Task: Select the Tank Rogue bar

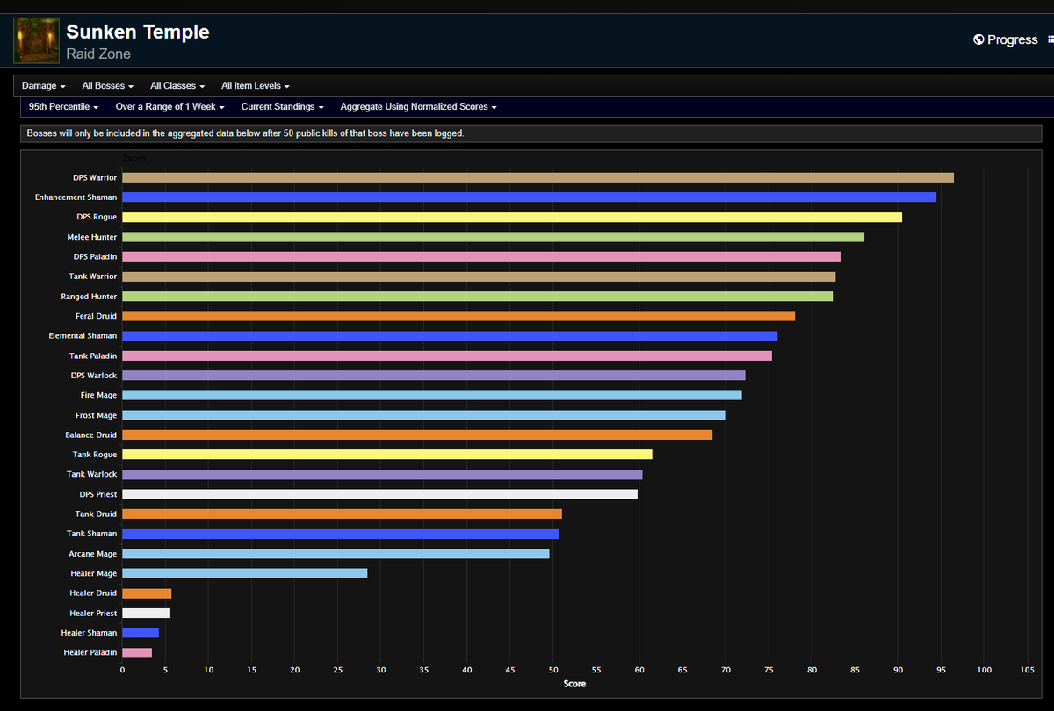Action: tap(387, 455)
